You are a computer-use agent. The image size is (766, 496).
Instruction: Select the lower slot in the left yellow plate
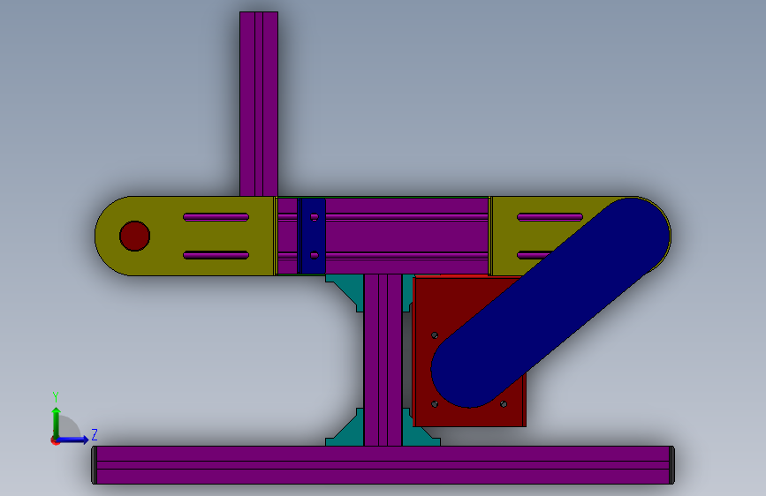(x=216, y=255)
